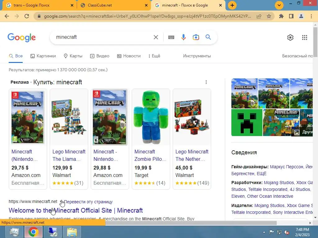Viewport: 318px width, 238px height.
Task: Click the Lego Llama set image
Action: click(x=69, y=117)
